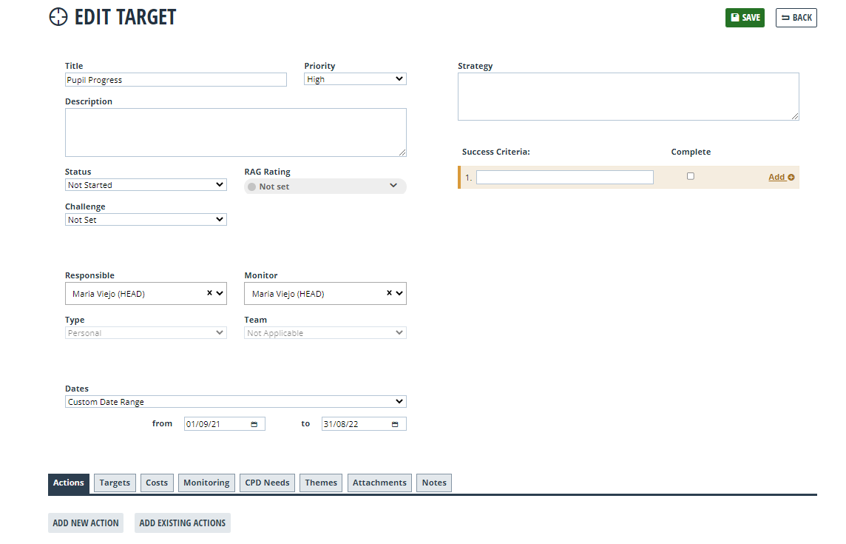Go back using the Back button
Screen dimensions: 846x544
[796, 18]
